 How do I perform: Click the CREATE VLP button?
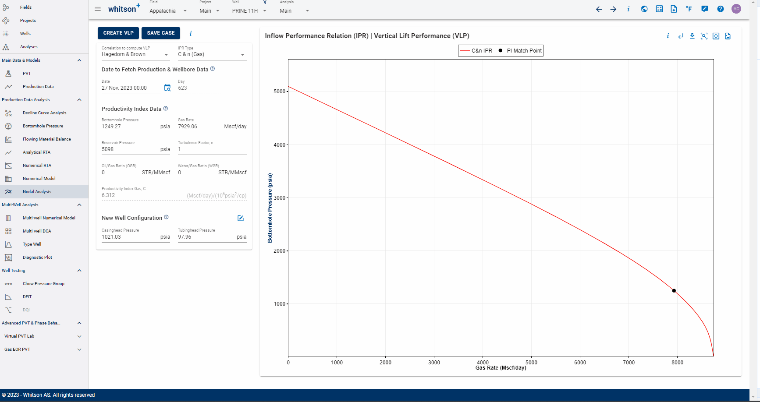118,33
